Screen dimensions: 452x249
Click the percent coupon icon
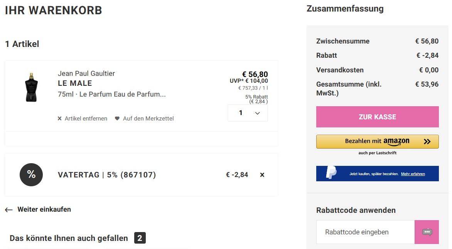click(31, 175)
